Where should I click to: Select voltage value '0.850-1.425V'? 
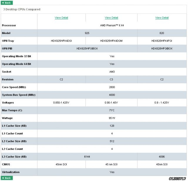pyautogui.click(x=61, y=103)
